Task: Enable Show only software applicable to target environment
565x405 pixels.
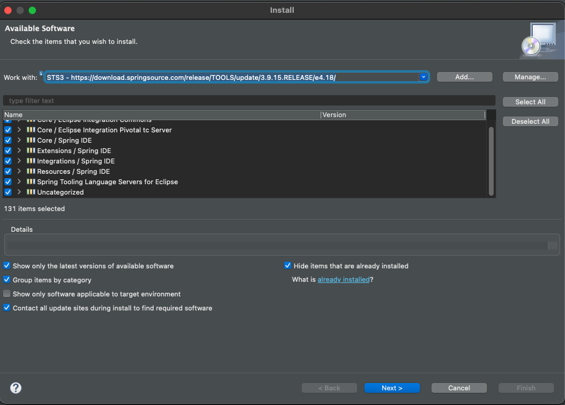Action: [x=7, y=293]
